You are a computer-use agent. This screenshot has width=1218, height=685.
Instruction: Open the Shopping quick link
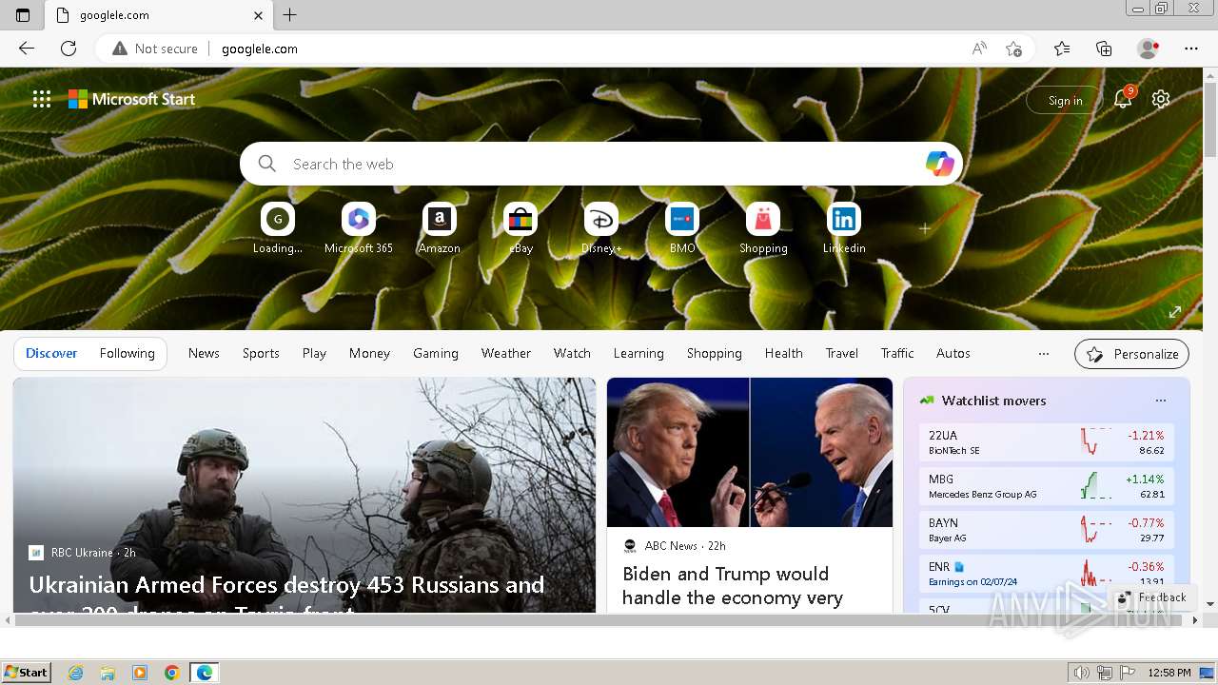click(x=763, y=228)
